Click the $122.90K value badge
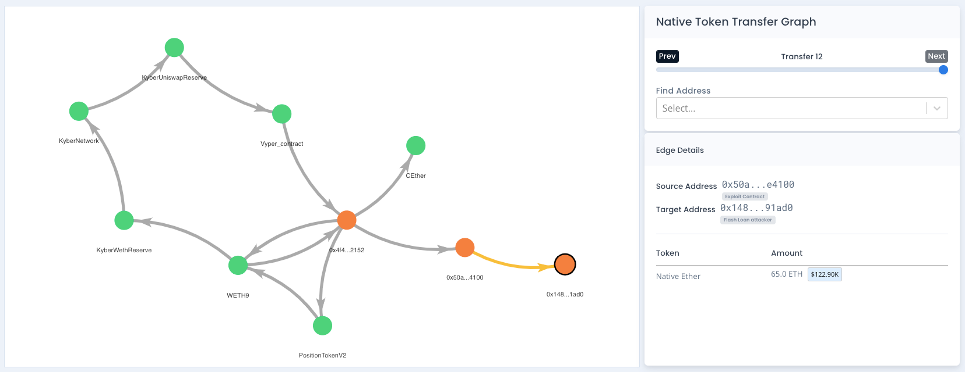The height and width of the screenshot is (372, 965). tap(825, 274)
